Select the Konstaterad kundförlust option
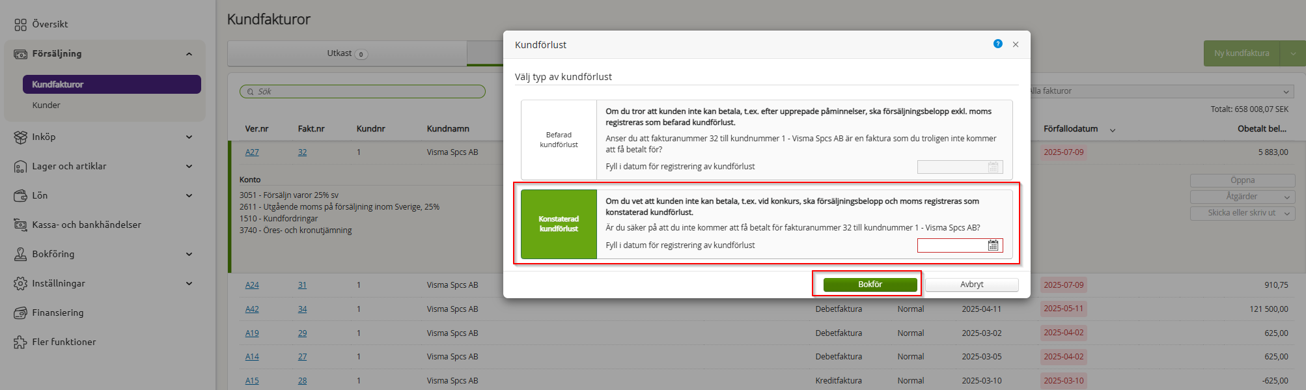This screenshot has width=1306, height=390. coord(559,224)
